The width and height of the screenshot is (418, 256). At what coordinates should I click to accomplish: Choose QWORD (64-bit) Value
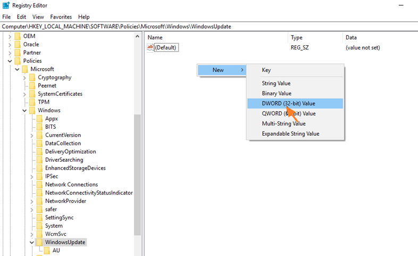295,113
